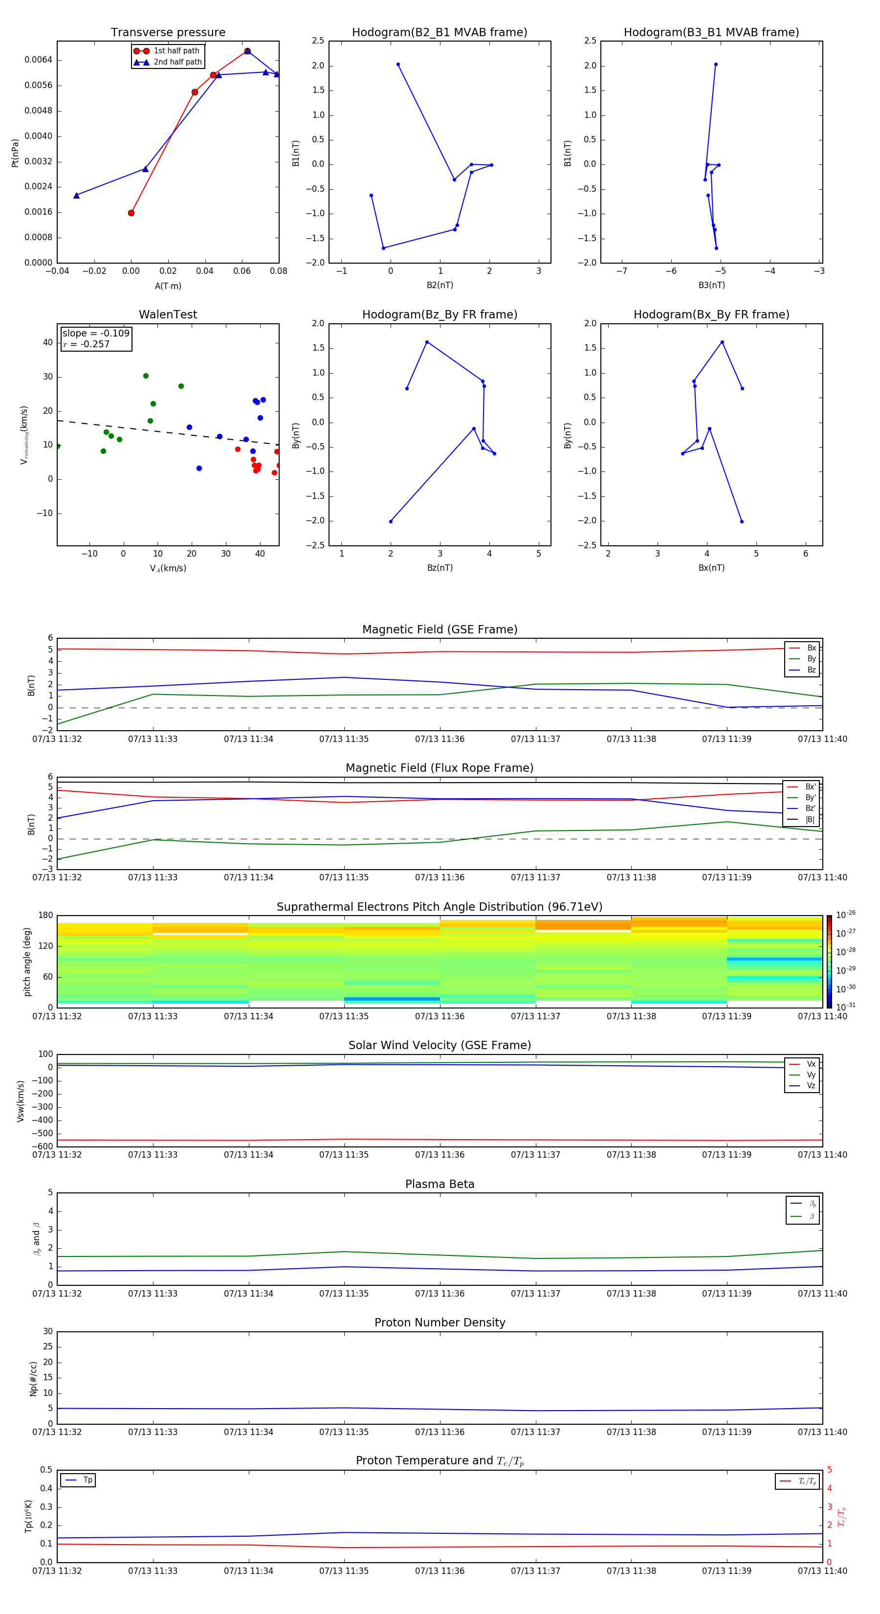Select the green By legend entry in GSE plot
Image resolution: width=880 pixels, height=1614 pixels.
[802, 659]
